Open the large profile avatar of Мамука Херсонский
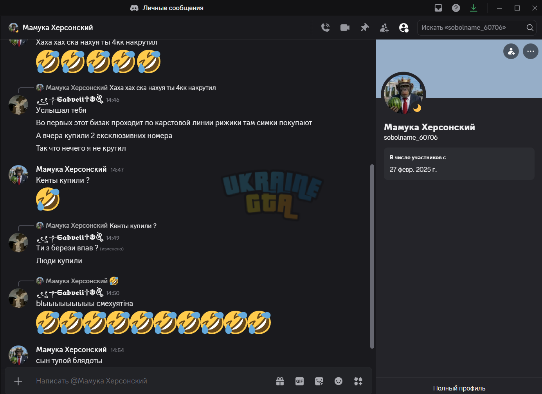The image size is (542, 394). pos(403,94)
